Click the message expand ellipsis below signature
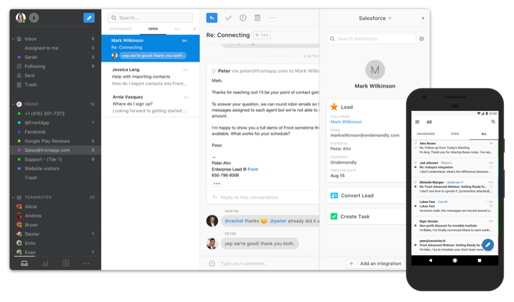This screenshot has width=514, height=302. (216, 184)
